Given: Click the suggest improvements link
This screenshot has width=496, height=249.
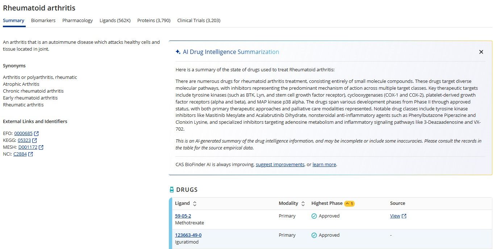Looking at the screenshot, I should click(x=280, y=165).
